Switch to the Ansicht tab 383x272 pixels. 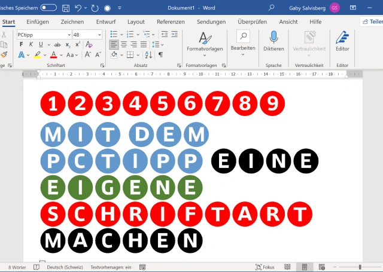click(x=288, y=22)
